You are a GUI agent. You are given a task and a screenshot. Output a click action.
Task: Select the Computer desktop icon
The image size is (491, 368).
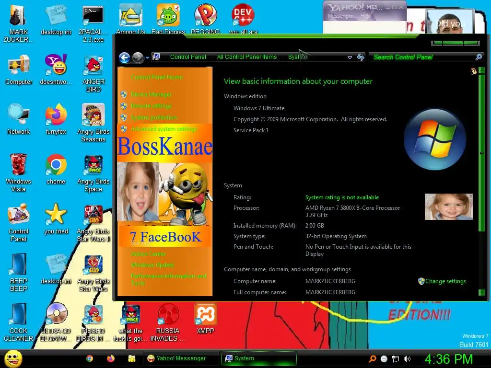19,69
